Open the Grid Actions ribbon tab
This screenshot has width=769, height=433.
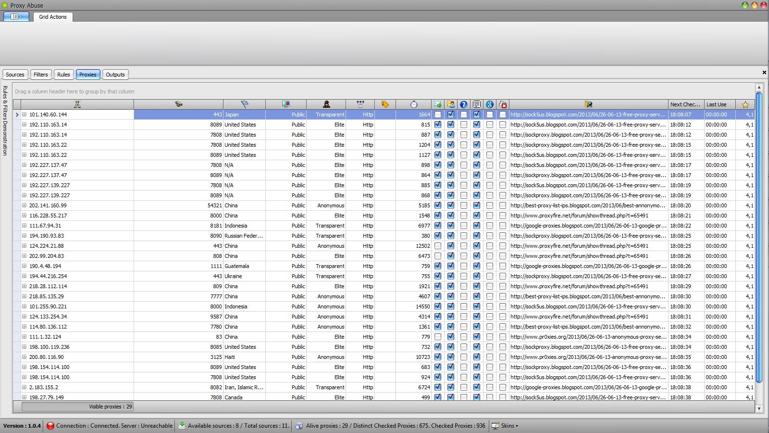pos(53,17)
